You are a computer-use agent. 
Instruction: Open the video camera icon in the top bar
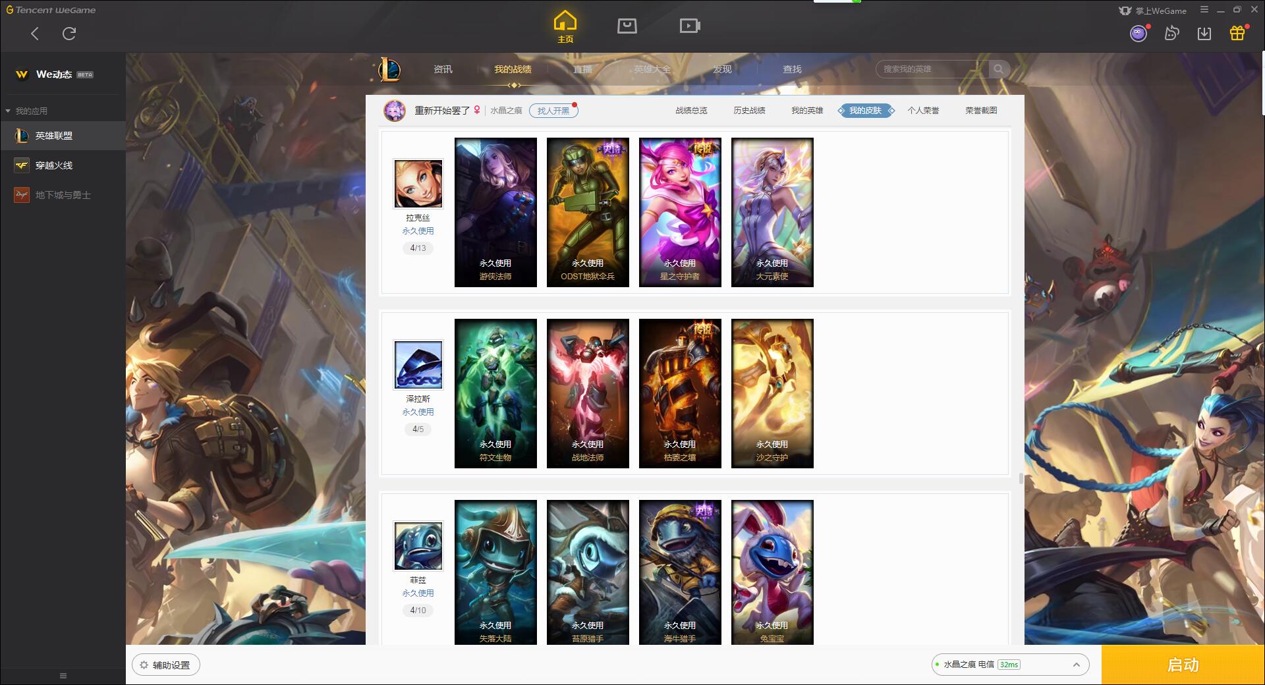690,26
